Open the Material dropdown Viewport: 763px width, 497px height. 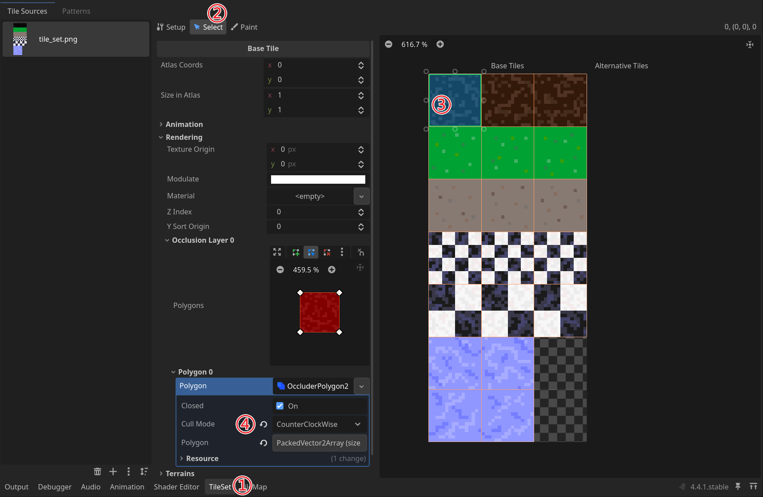click(361, 196)
